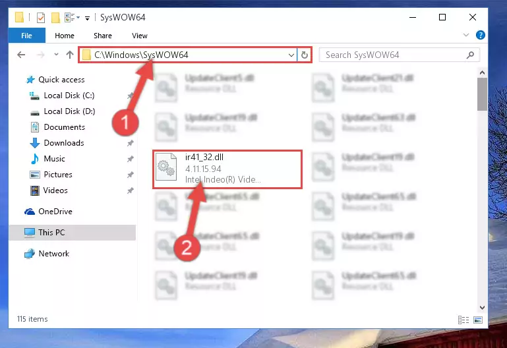Click the pin icon next to Pictures
This screenshot has width=507, height=348.
coord(131,175)
